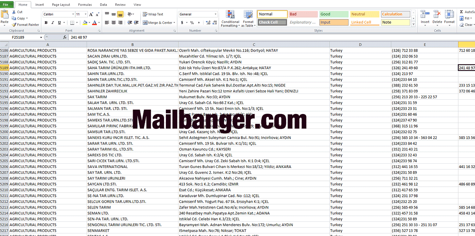Toggle Italic formatting
Image resolution: width=475 pixels, height=236 pixels.
pos(52,23)
